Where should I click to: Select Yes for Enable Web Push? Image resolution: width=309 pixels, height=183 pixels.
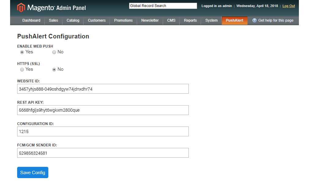tap(22, 52)
